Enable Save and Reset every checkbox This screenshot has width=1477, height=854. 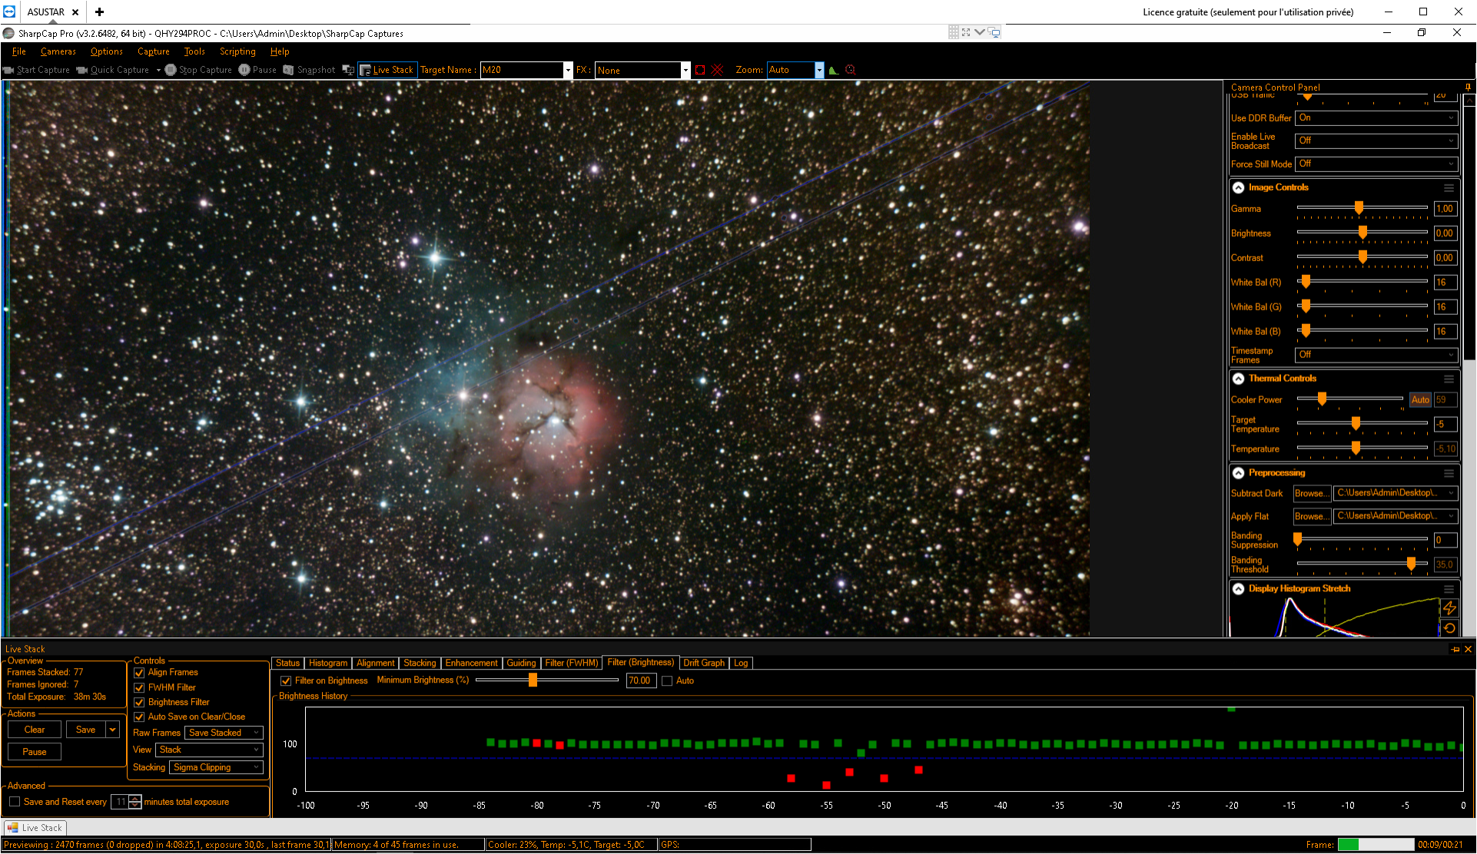click(15, 802)
